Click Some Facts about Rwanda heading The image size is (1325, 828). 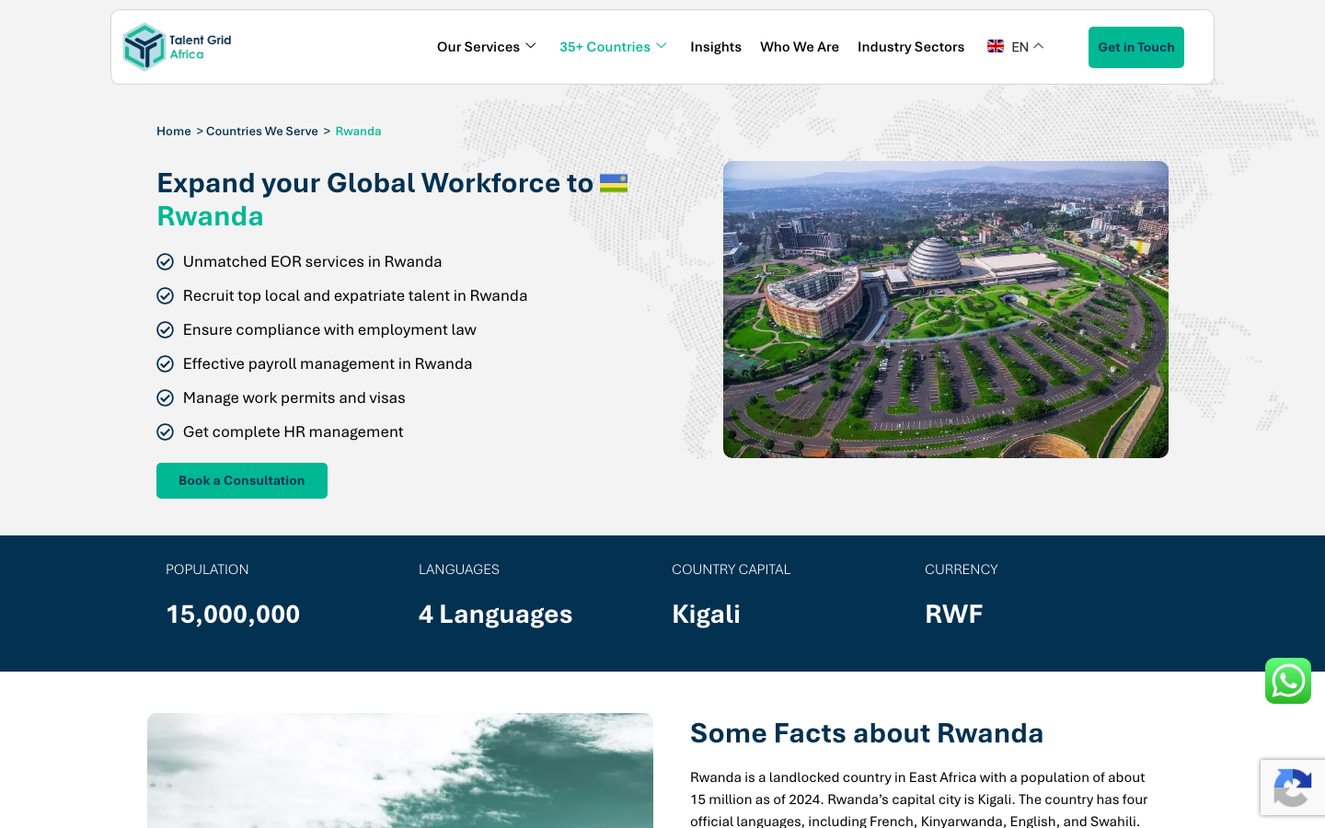pos(867,733)
